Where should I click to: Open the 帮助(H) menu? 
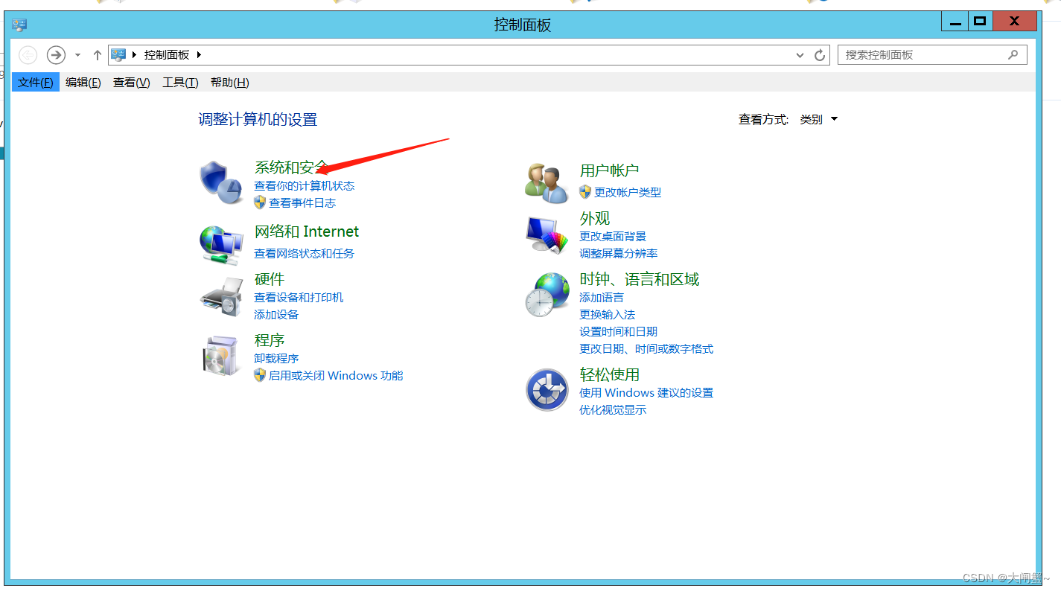point(230,83)
